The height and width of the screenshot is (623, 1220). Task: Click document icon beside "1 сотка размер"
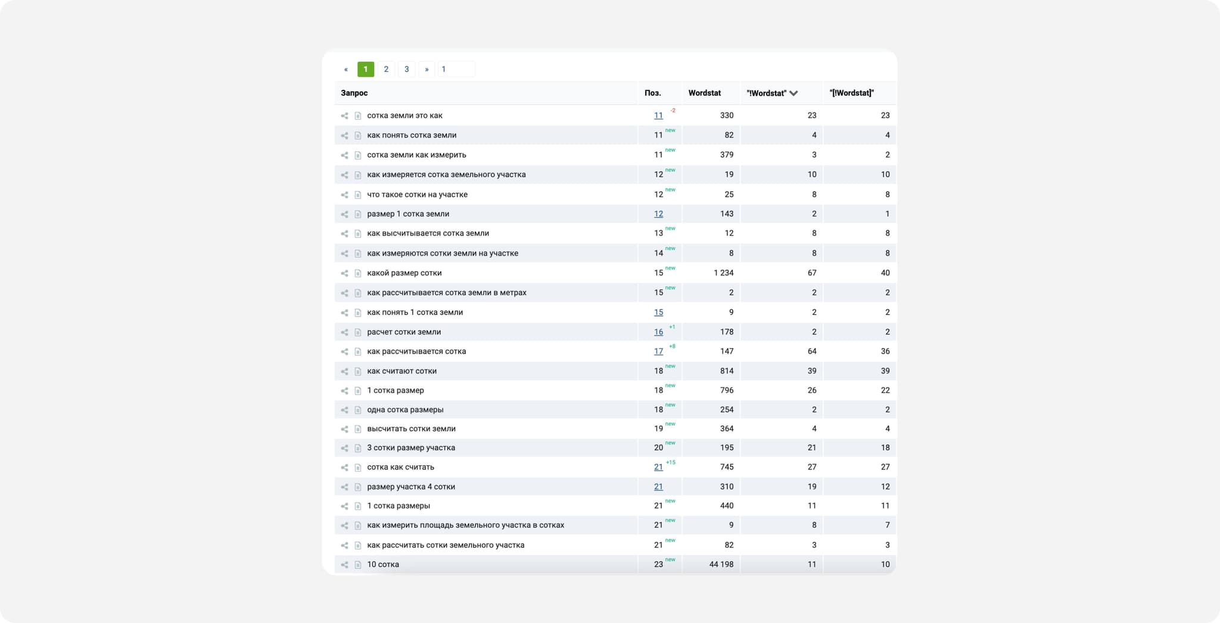click(358, 391)
